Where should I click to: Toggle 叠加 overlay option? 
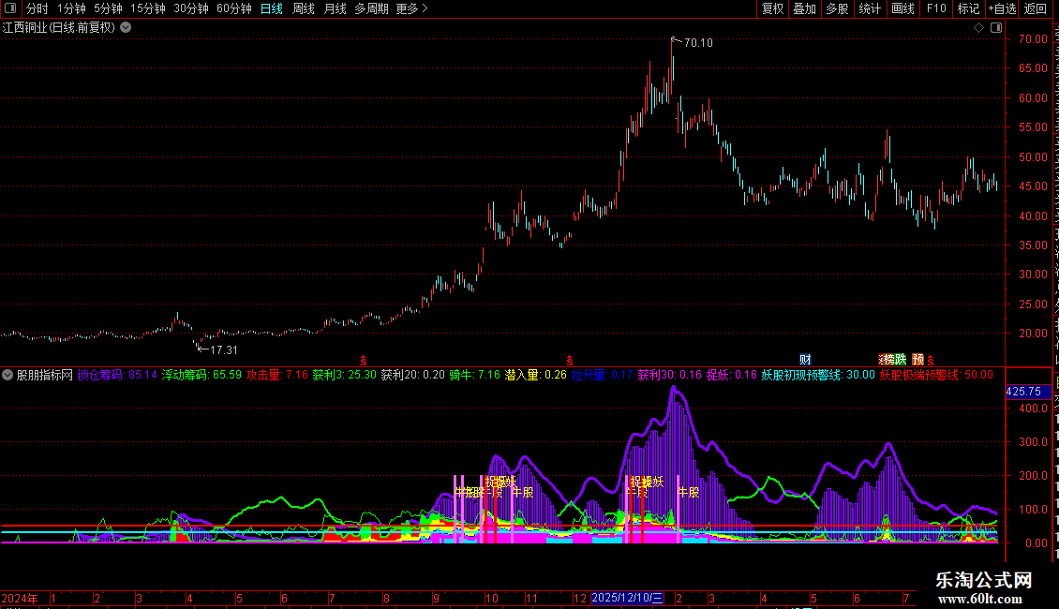804,8
